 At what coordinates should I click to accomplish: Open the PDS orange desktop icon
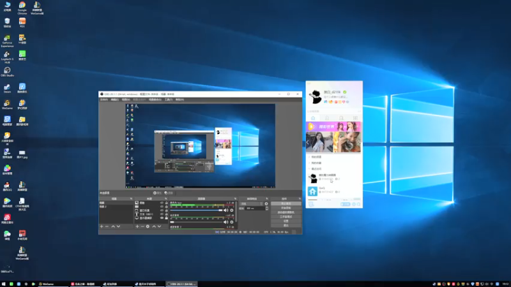coord(22,23)
